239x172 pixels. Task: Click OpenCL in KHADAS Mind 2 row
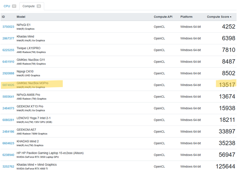(x=159, y=143)
